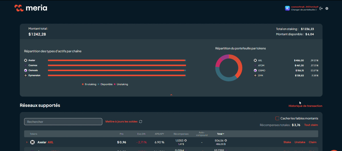Click the -2,71 % Axelar change
This screenshot has width=342, height=151.
141,142
